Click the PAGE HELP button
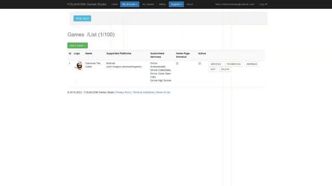The width and height of the screenshot is (332, 186). click(x=82, y=19)
